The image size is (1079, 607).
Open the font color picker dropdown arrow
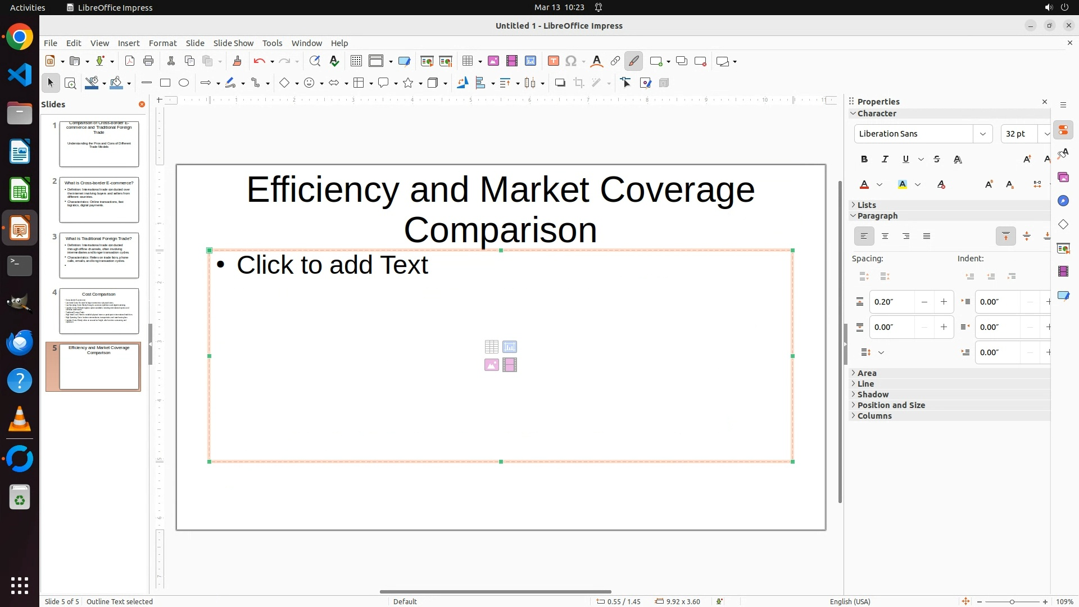point(879,185)
